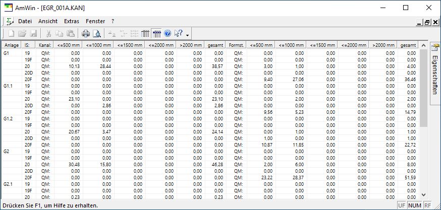Click the <=500 mm header next to Formst.

[x=261, y=45]
